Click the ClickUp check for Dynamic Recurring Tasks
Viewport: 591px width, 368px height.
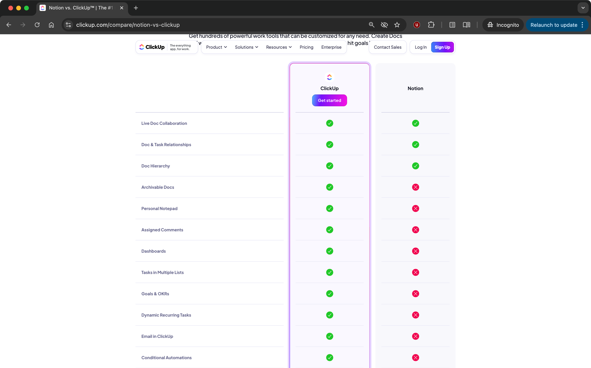329,315
